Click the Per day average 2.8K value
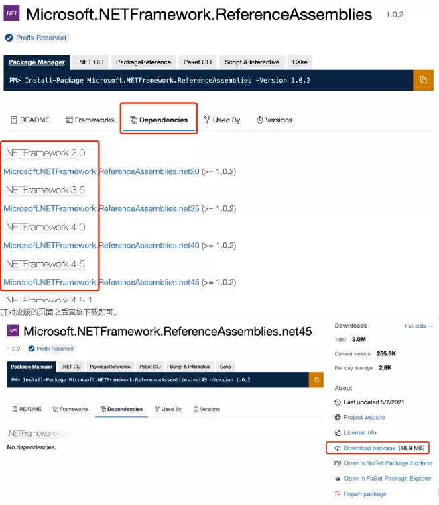This screenshot has height=505, width=439. pyautogui.click(x=385, y=368)
